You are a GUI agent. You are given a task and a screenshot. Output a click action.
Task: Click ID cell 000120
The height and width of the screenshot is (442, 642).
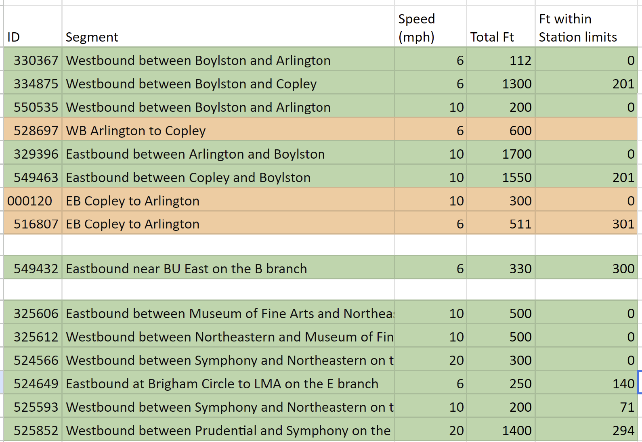pos(33,201)
